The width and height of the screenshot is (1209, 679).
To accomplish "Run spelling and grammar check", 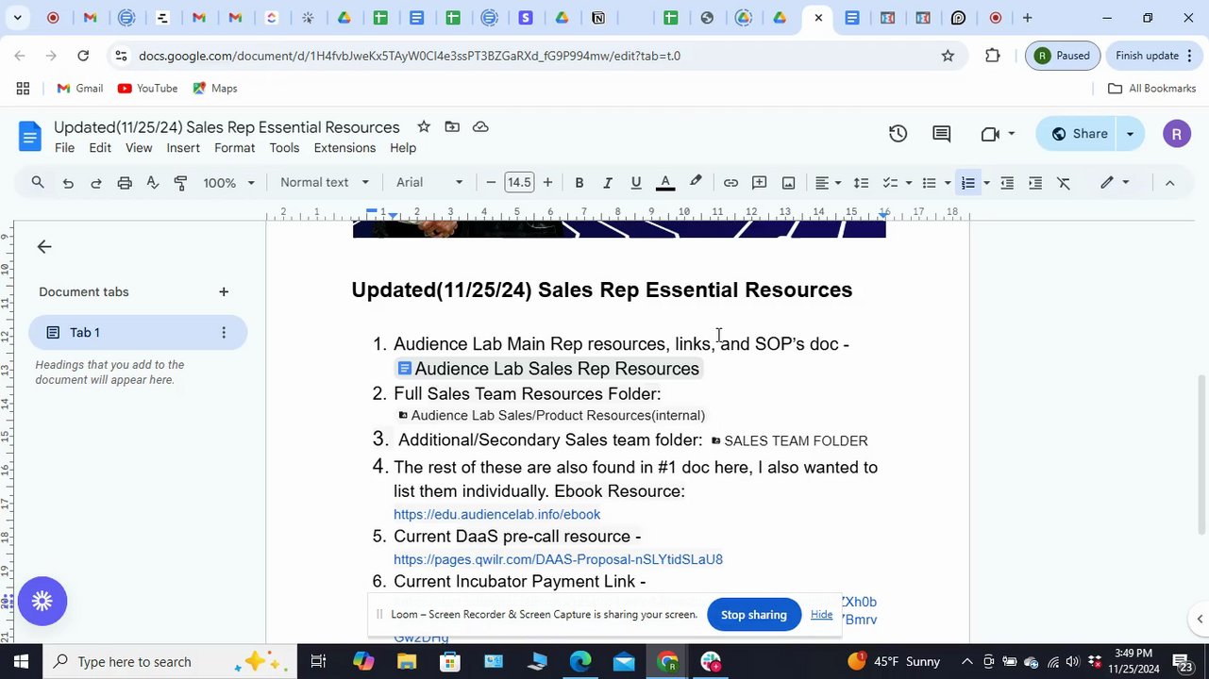I will pyautogui.click(x=153, y=183).
